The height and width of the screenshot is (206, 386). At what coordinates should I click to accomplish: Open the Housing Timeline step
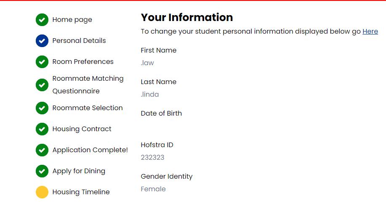(x=81, y=192)
